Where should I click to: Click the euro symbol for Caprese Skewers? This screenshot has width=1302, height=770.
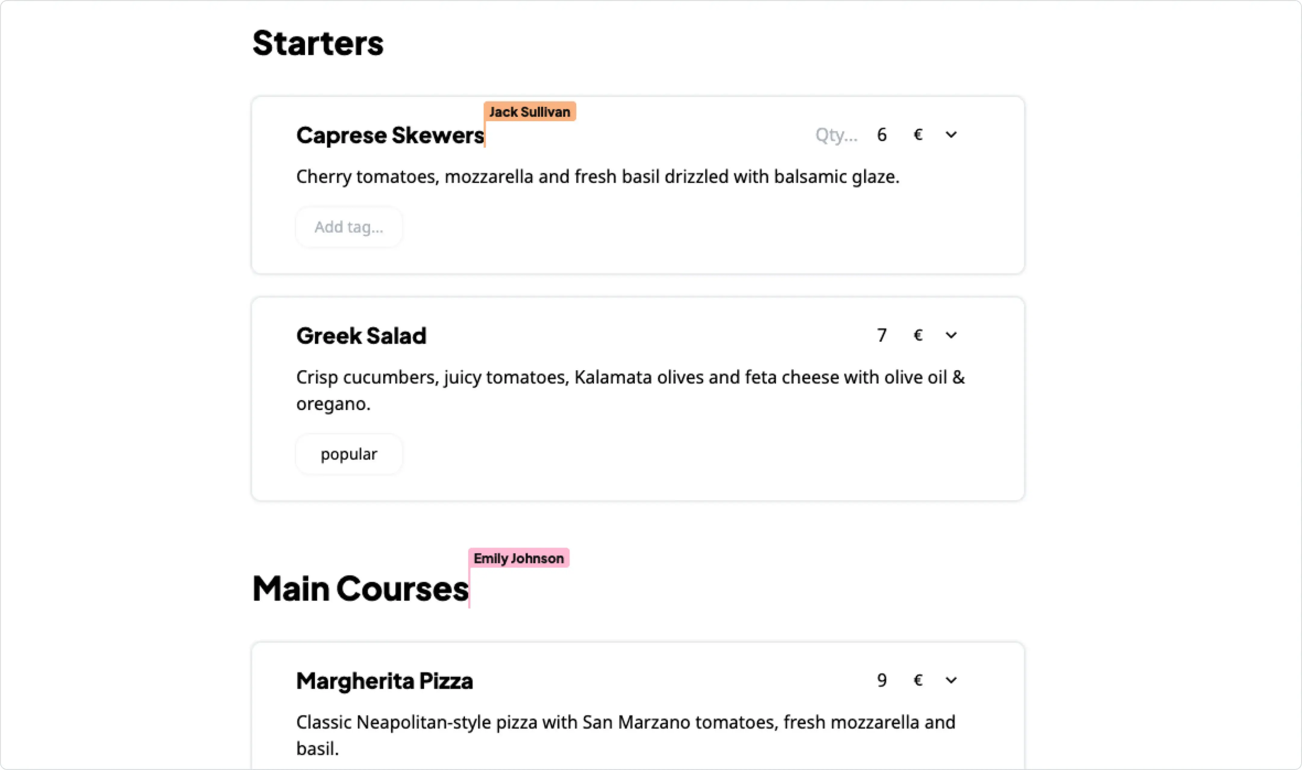click(x=917, y=135)
